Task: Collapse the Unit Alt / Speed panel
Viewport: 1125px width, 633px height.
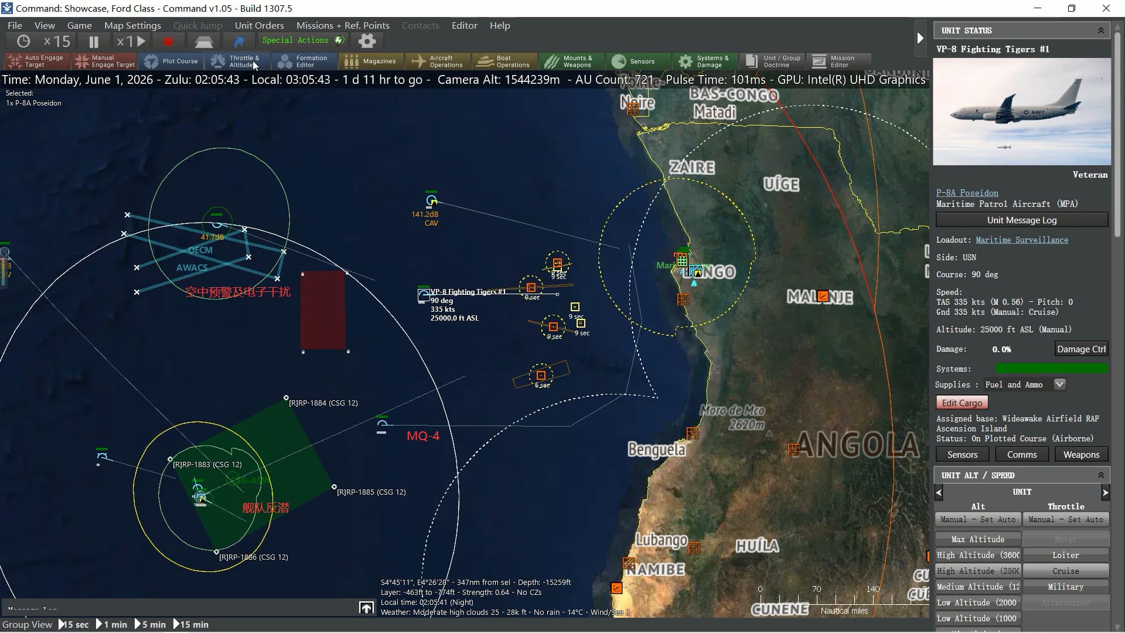Action: tap(1100, 475)
